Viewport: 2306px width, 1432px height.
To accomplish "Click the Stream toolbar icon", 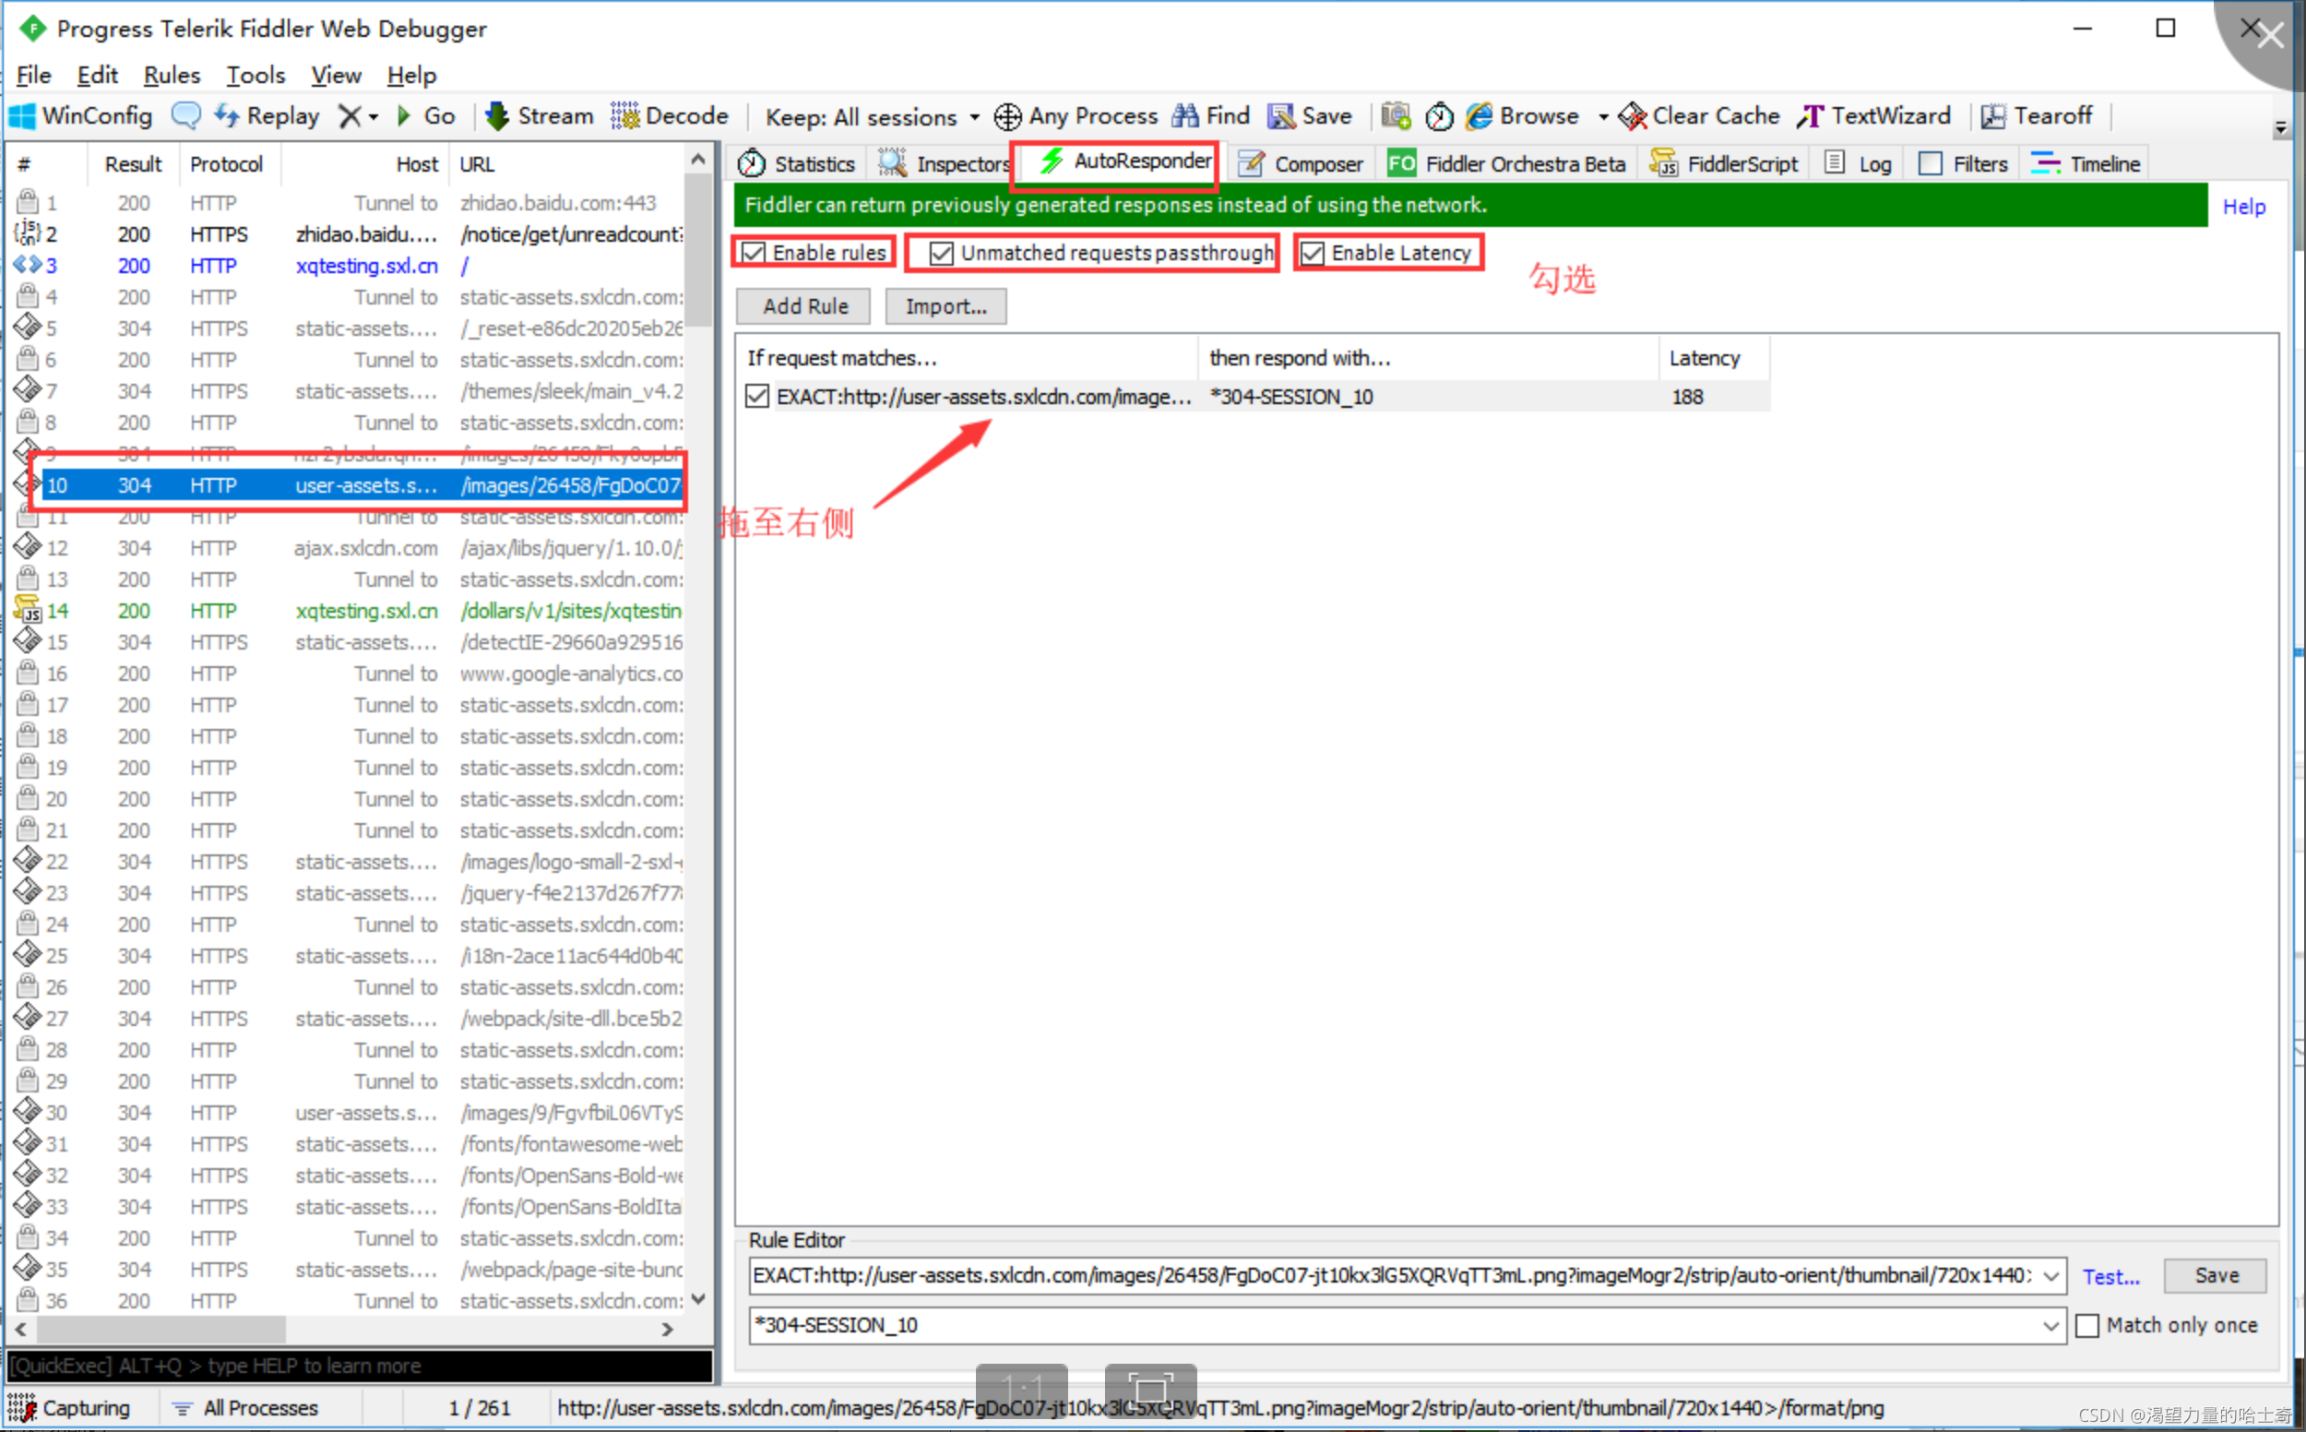I will 536,115.
